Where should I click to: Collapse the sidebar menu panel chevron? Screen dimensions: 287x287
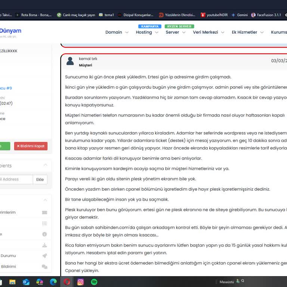[45, 200]
